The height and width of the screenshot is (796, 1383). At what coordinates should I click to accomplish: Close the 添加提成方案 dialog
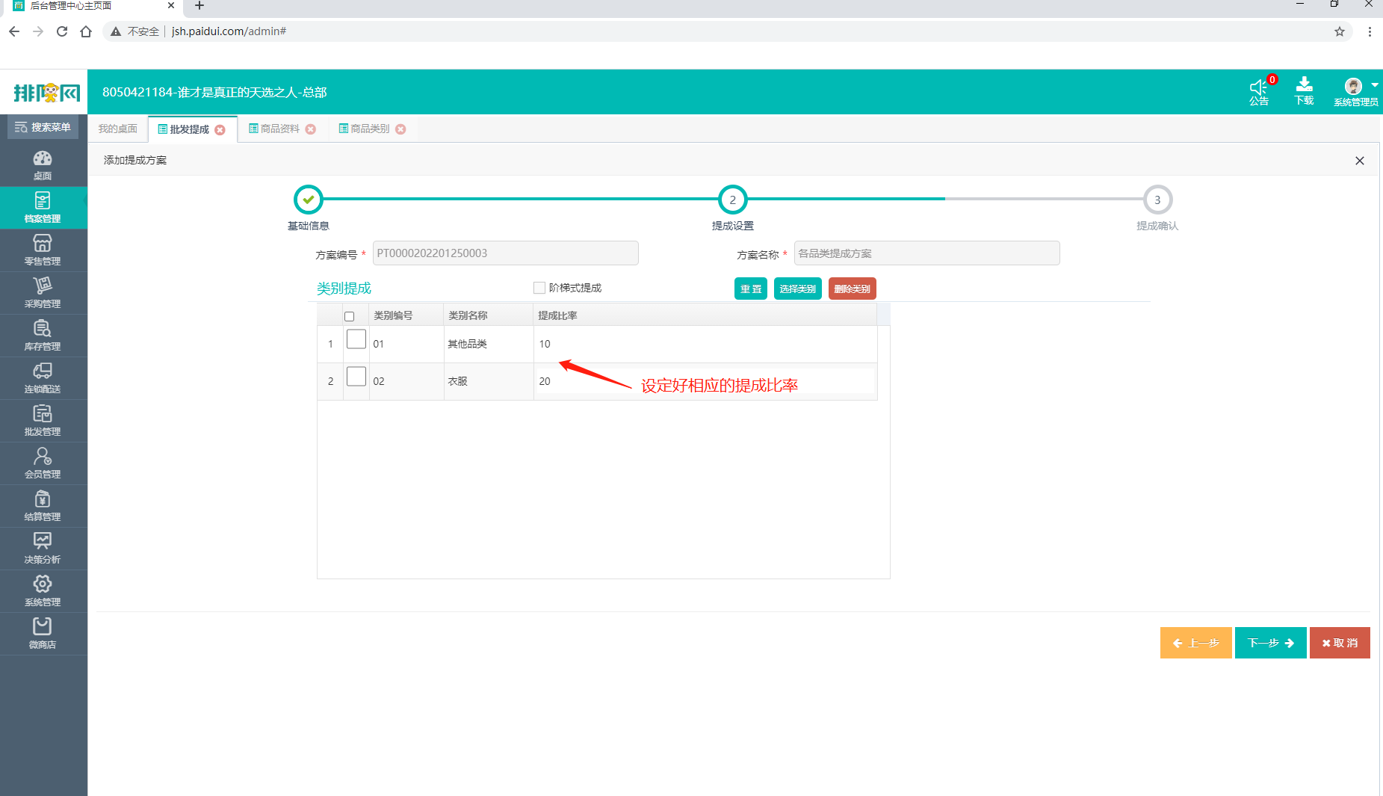tap(1360, 161)
